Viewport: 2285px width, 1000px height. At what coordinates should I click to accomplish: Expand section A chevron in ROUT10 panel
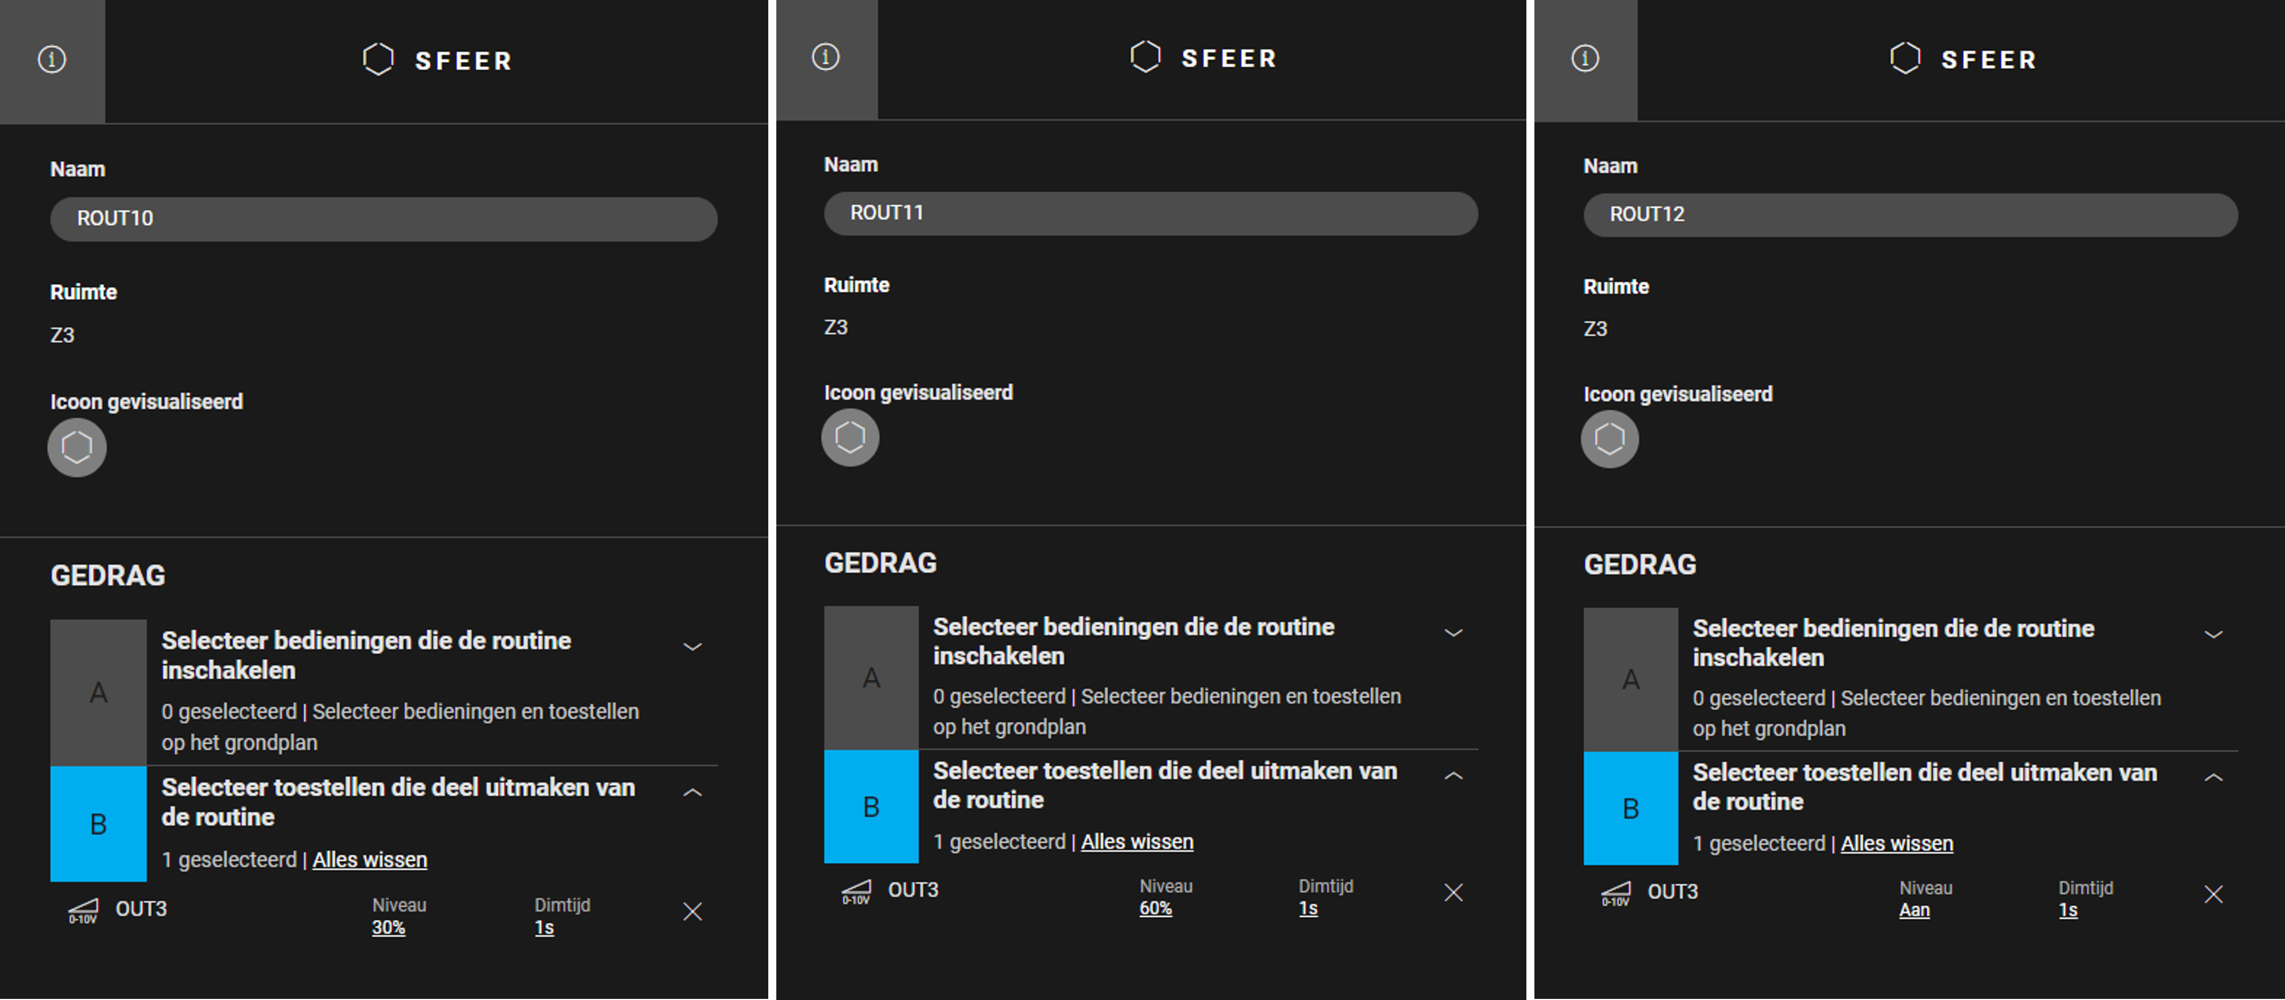click(693, 647)
